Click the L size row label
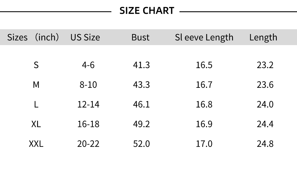Screen dimensions: 297x184 point(36,104)
